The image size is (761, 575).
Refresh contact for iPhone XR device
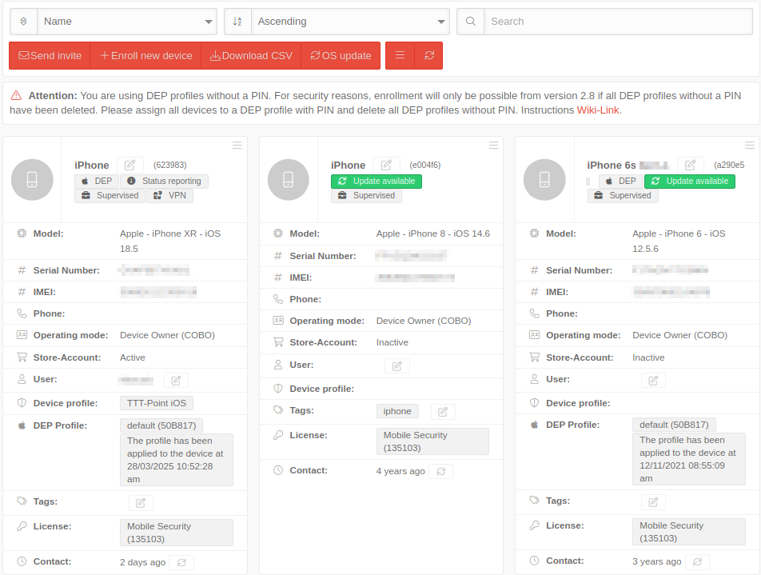point(181,562)
